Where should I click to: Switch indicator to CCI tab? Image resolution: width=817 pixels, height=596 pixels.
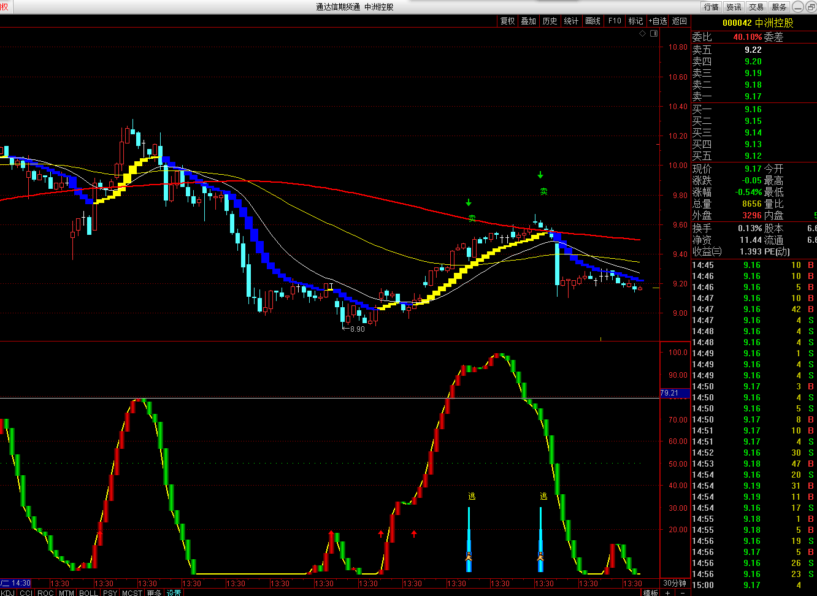(x=26, y=593)
